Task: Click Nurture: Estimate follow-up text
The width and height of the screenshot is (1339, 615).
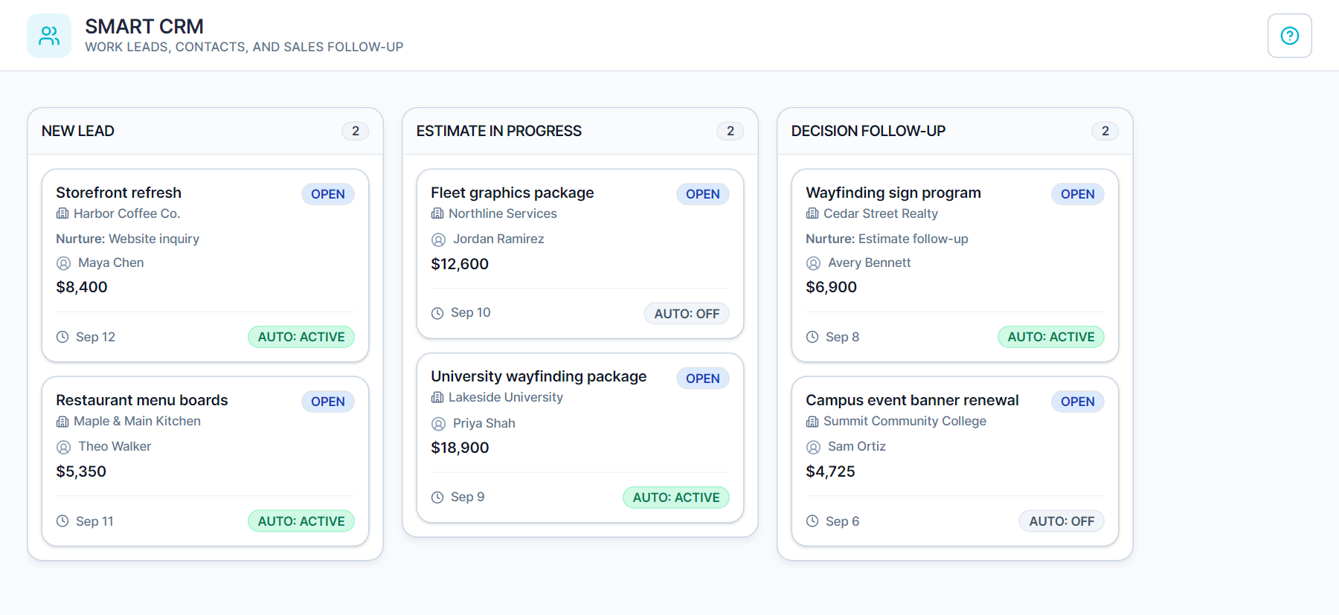Action: [x=887, y=239]
